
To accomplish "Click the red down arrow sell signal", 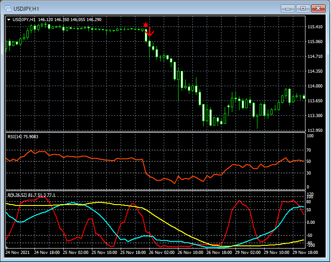I will (x=151, y=31).
